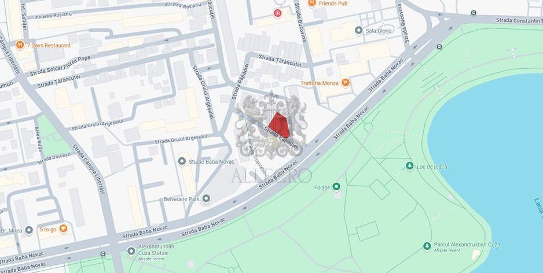Open the Sala Gloria location marker

coord(359,31)
